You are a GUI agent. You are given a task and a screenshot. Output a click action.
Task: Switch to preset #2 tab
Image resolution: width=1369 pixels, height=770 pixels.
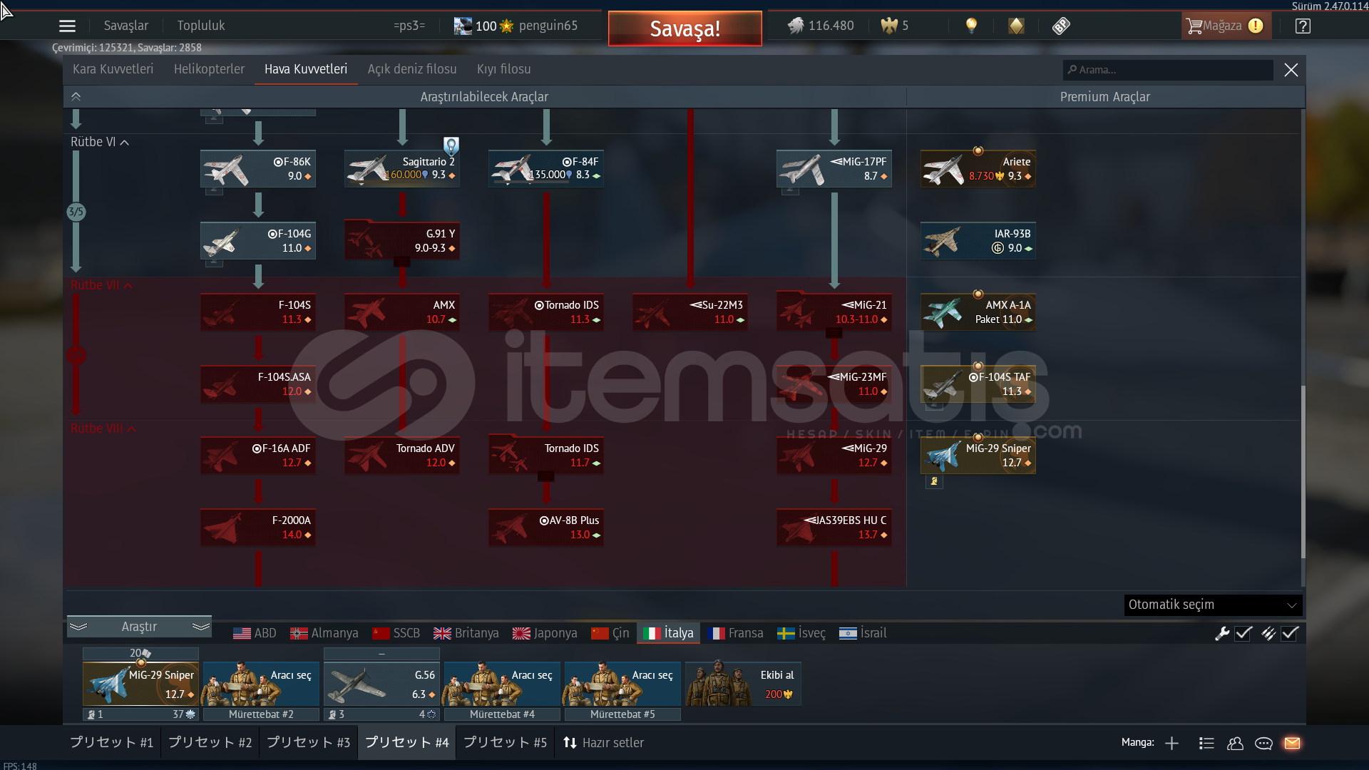(210, 743)
